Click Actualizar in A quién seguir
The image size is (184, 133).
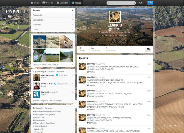tap(51, 72)
